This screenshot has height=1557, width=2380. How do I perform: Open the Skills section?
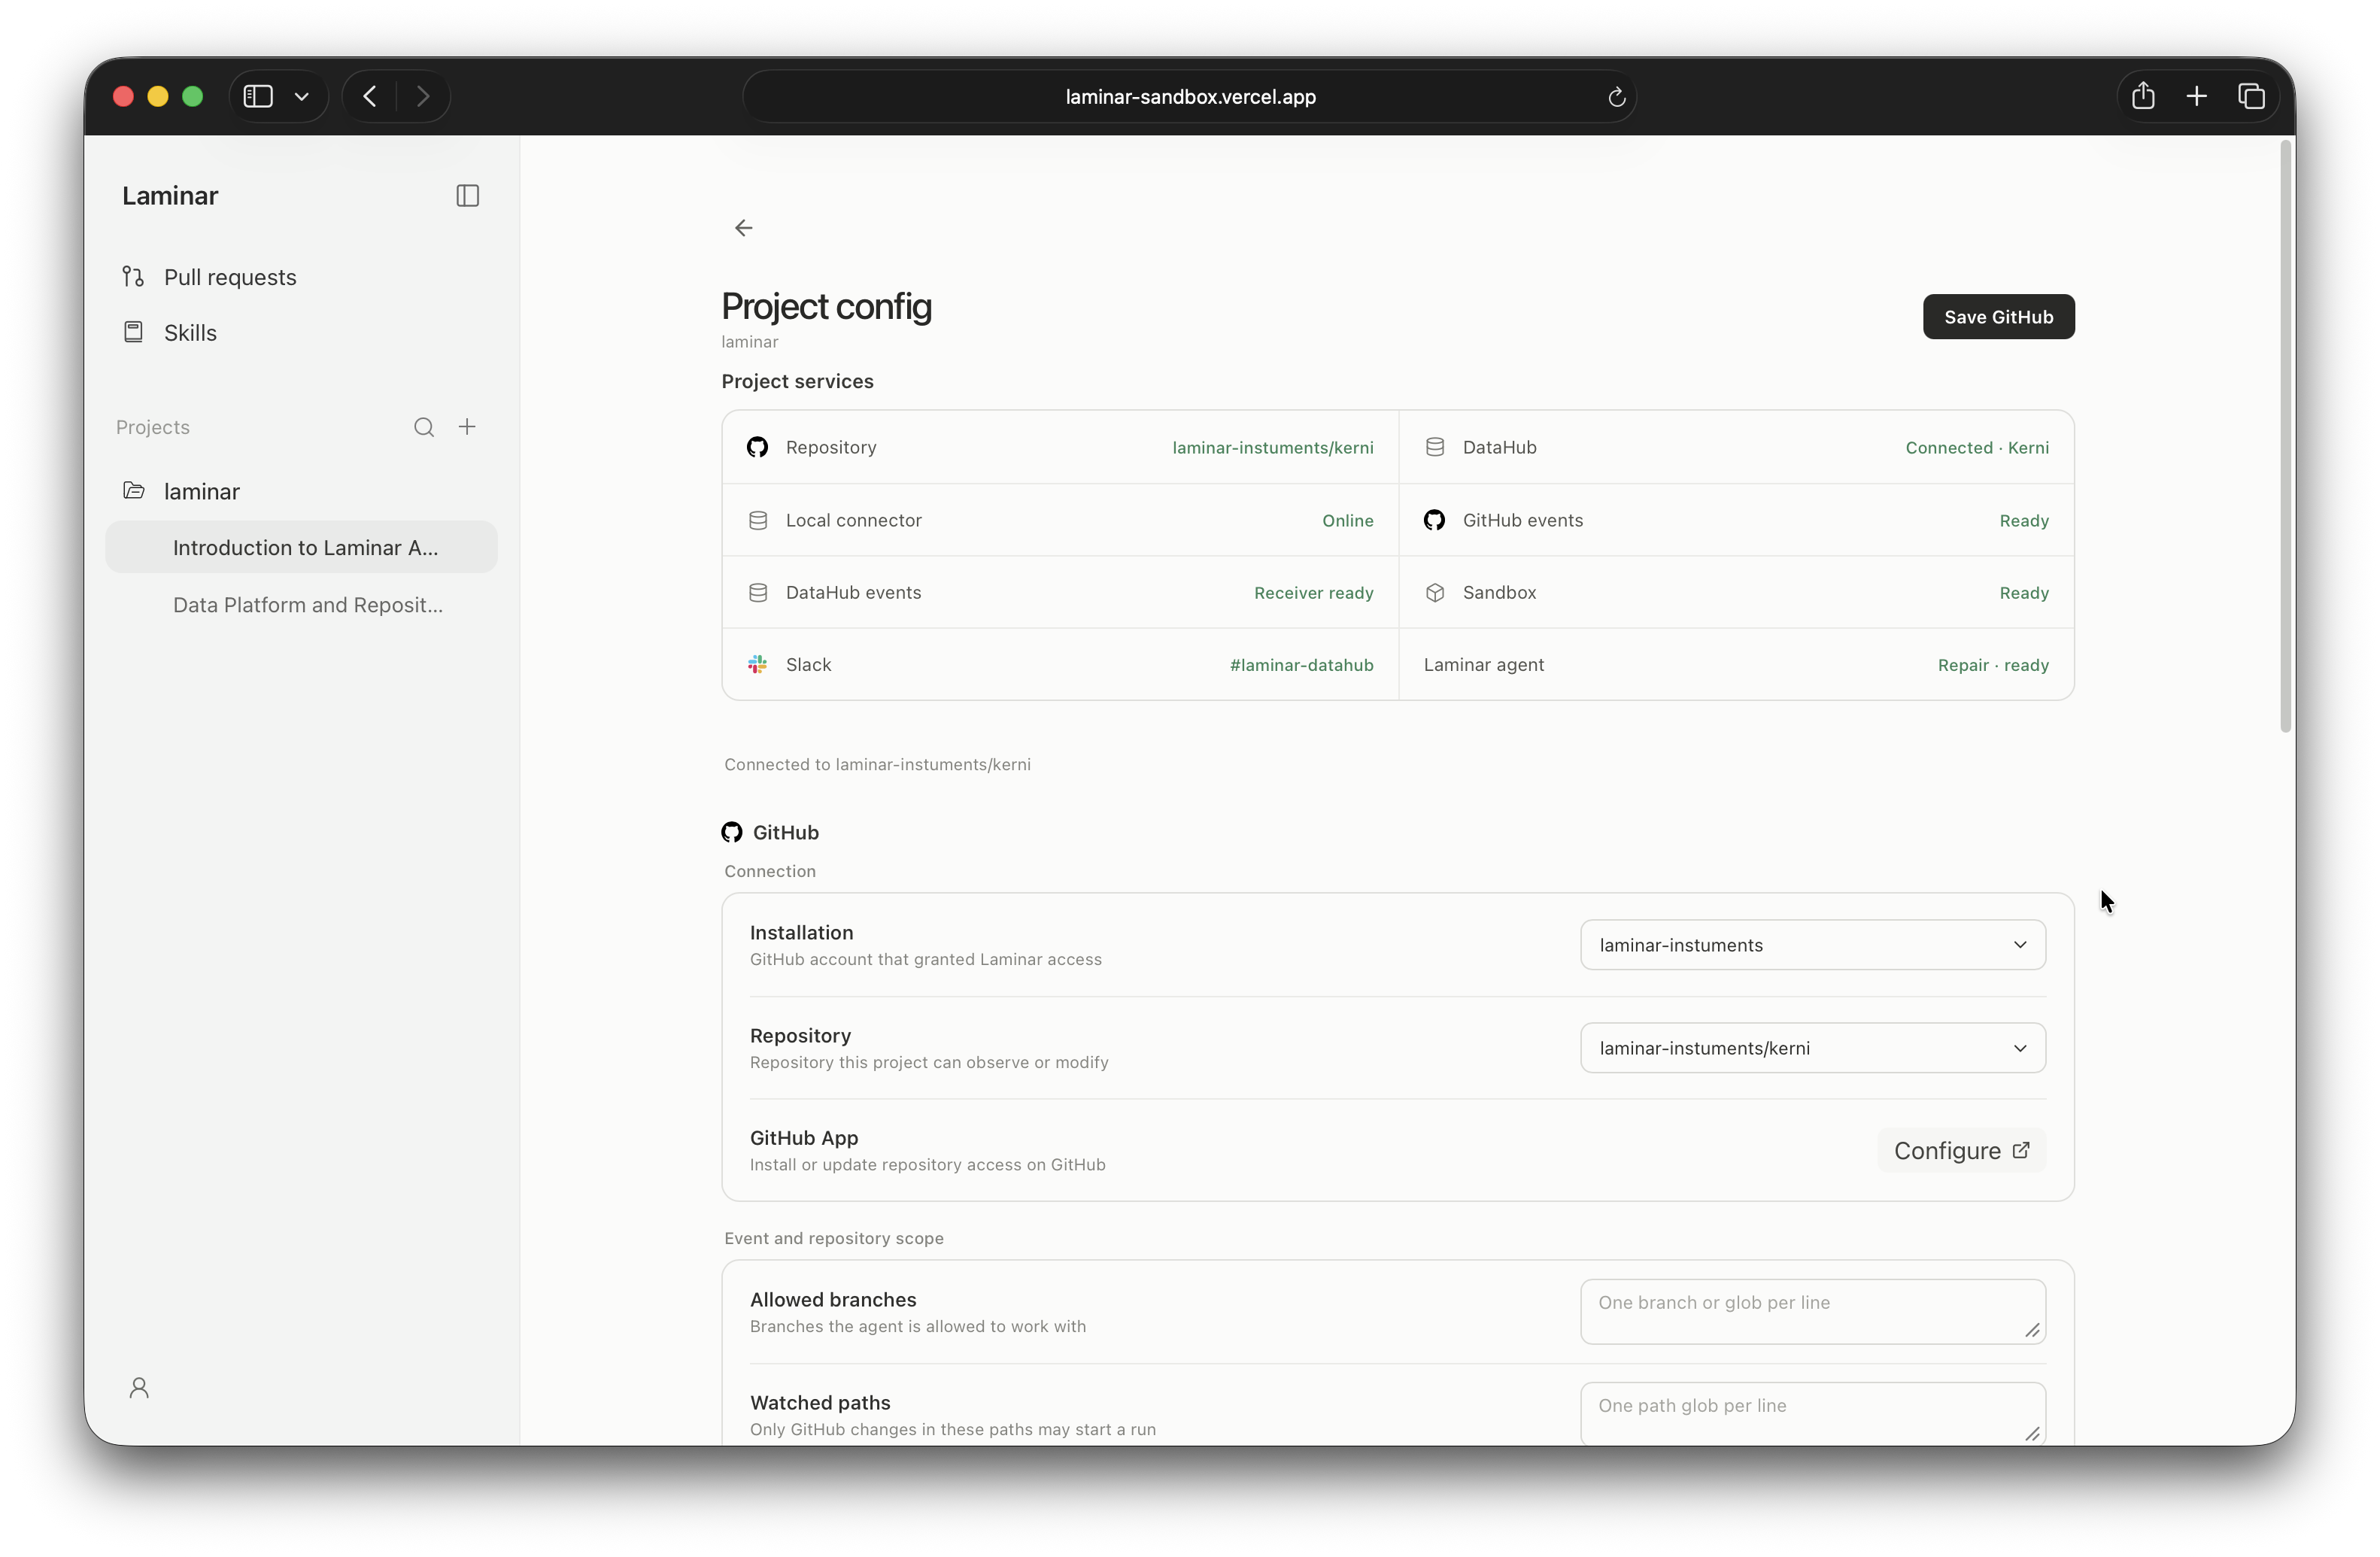(190, 332)
